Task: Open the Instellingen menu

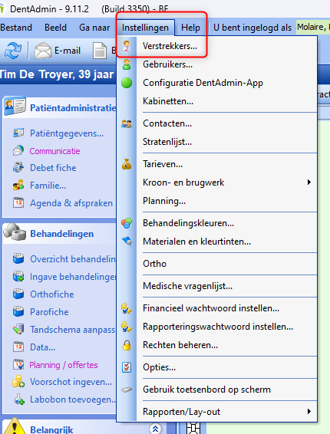Action: click(x=145, y=28)
